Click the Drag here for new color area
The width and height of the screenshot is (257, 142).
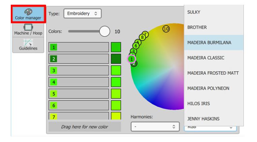(85, 127)
